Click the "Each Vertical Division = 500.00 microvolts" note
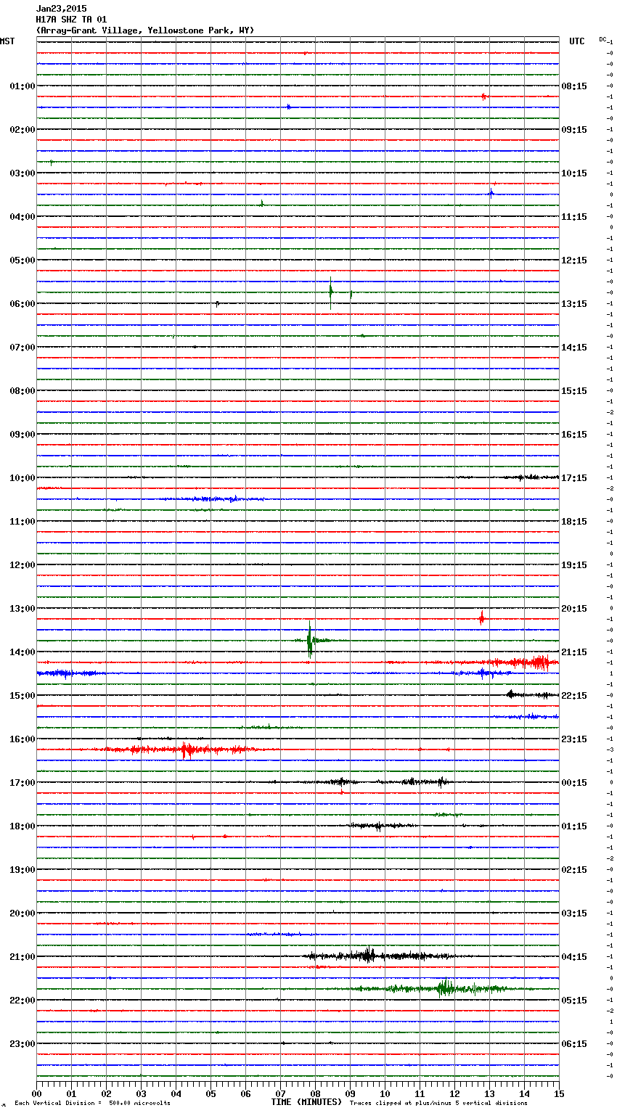 tap(92, 1103)
